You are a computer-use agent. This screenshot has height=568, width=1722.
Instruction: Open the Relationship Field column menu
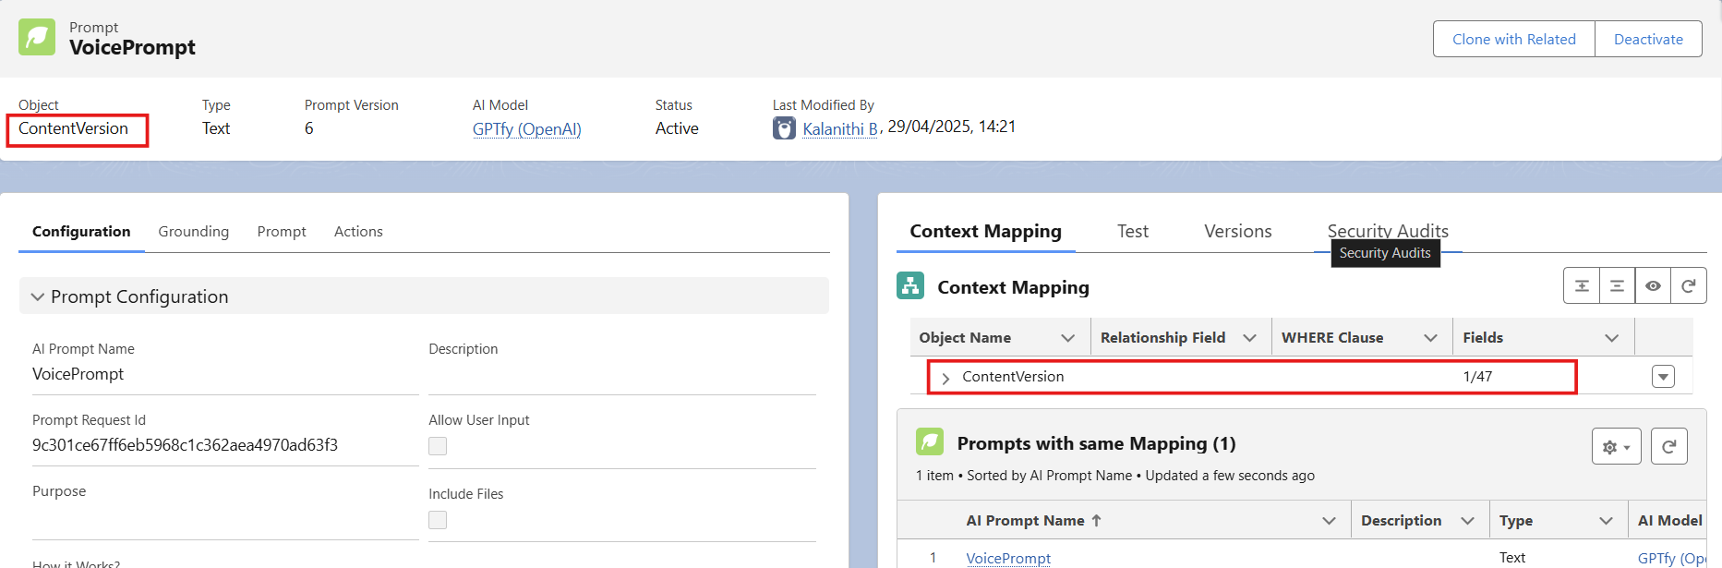point(1250,338)
